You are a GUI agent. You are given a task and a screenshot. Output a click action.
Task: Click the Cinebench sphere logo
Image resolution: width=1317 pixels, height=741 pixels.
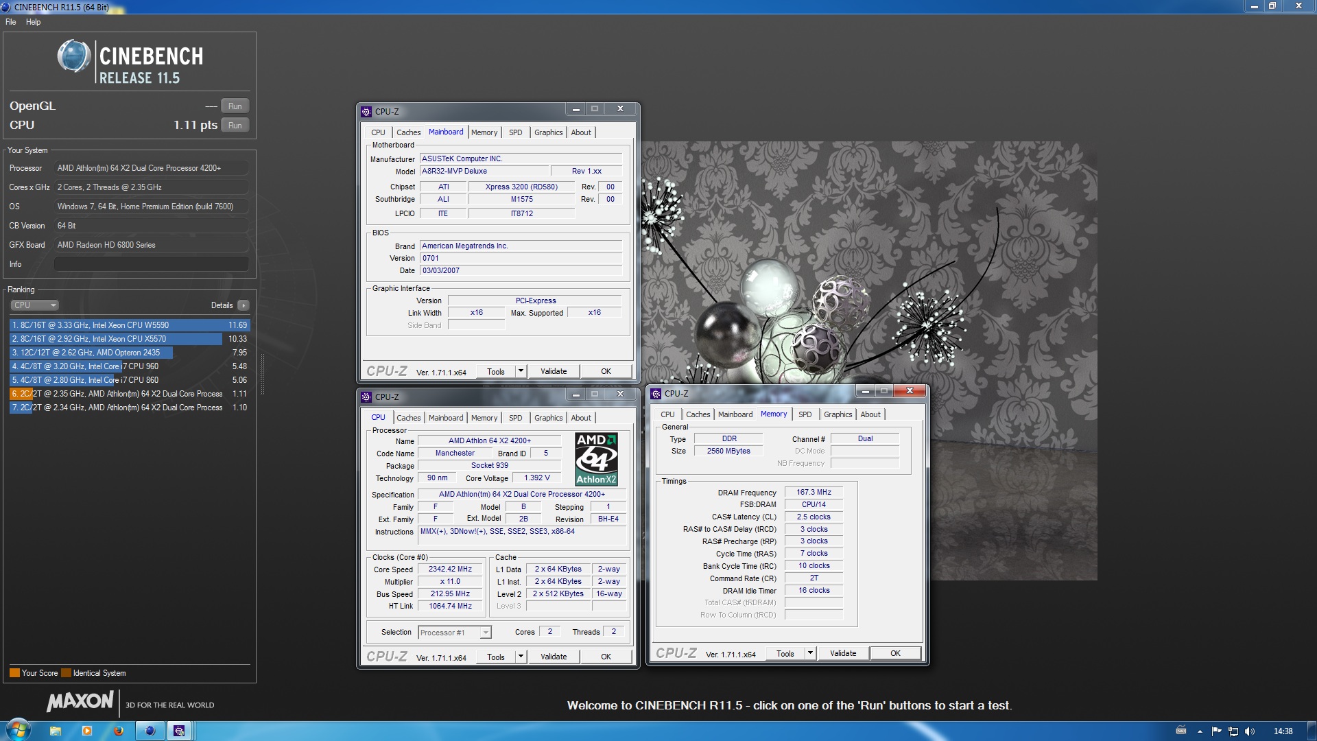tap(74, 56)
